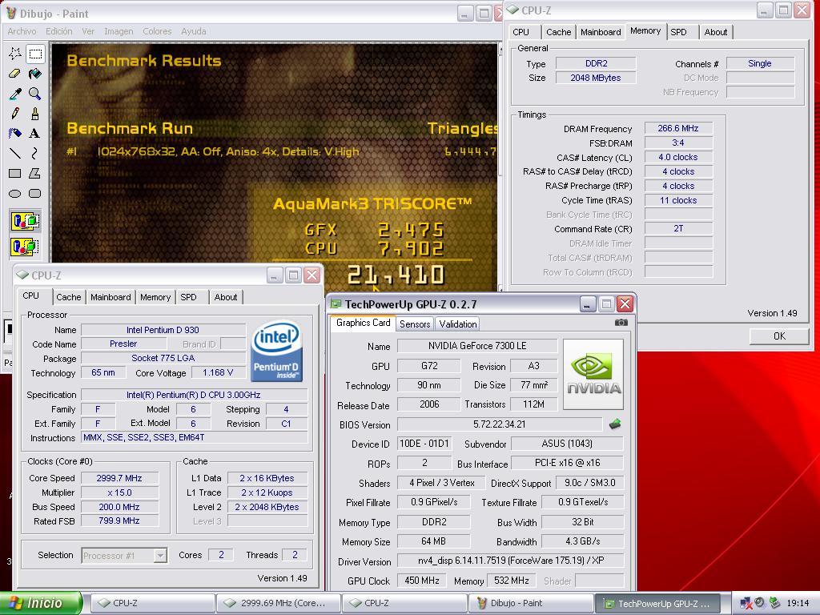Select the opaque selection option in Paint
Screen dimensions: 820x615
coord(25,221)
